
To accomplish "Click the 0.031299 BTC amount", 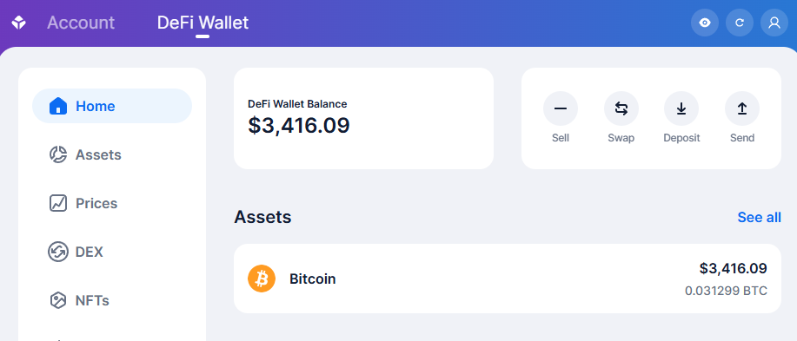I will pos(726,292).
